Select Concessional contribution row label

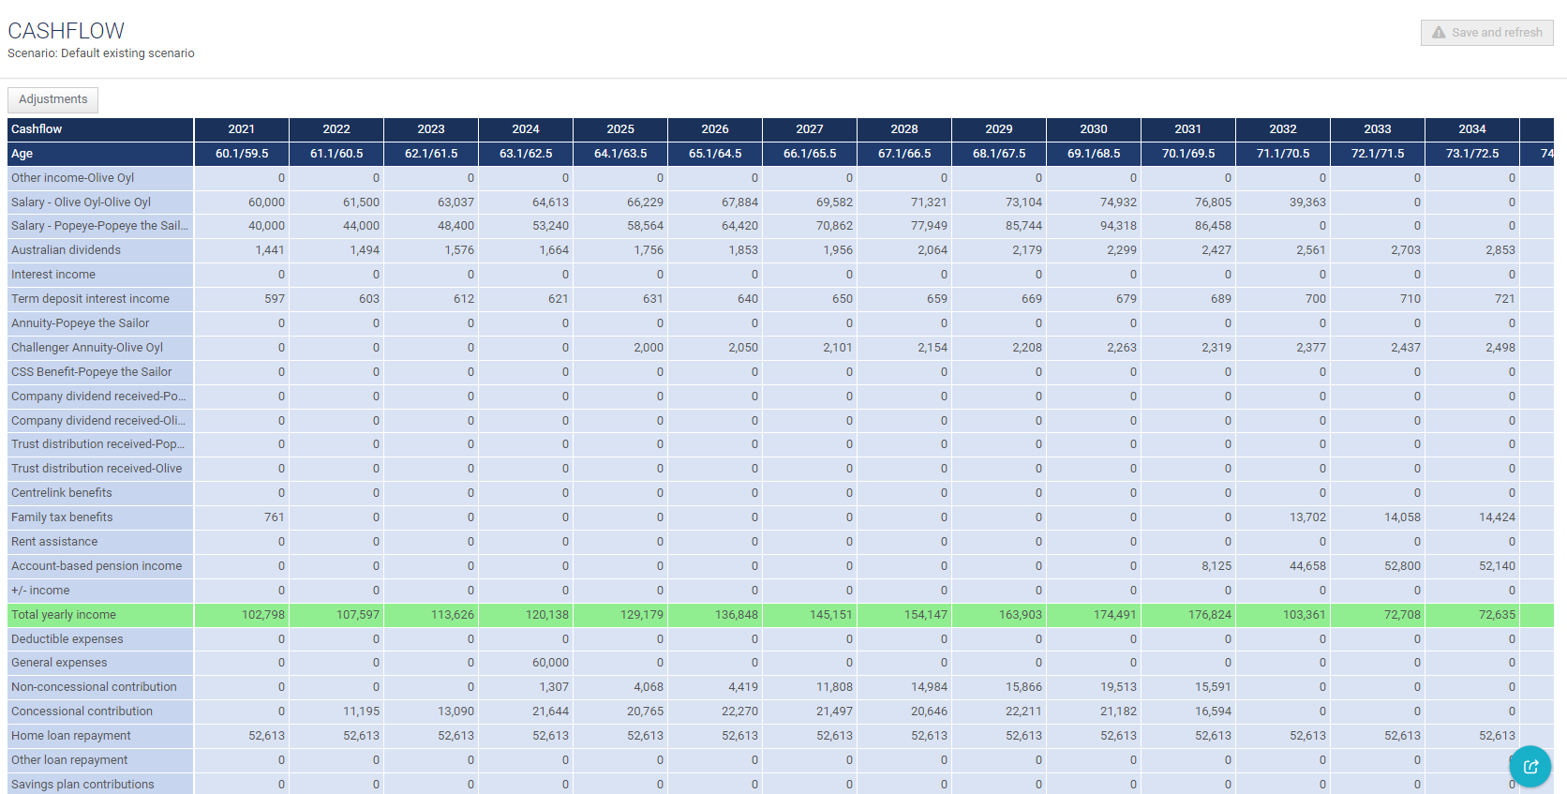(x=100, y=712)
